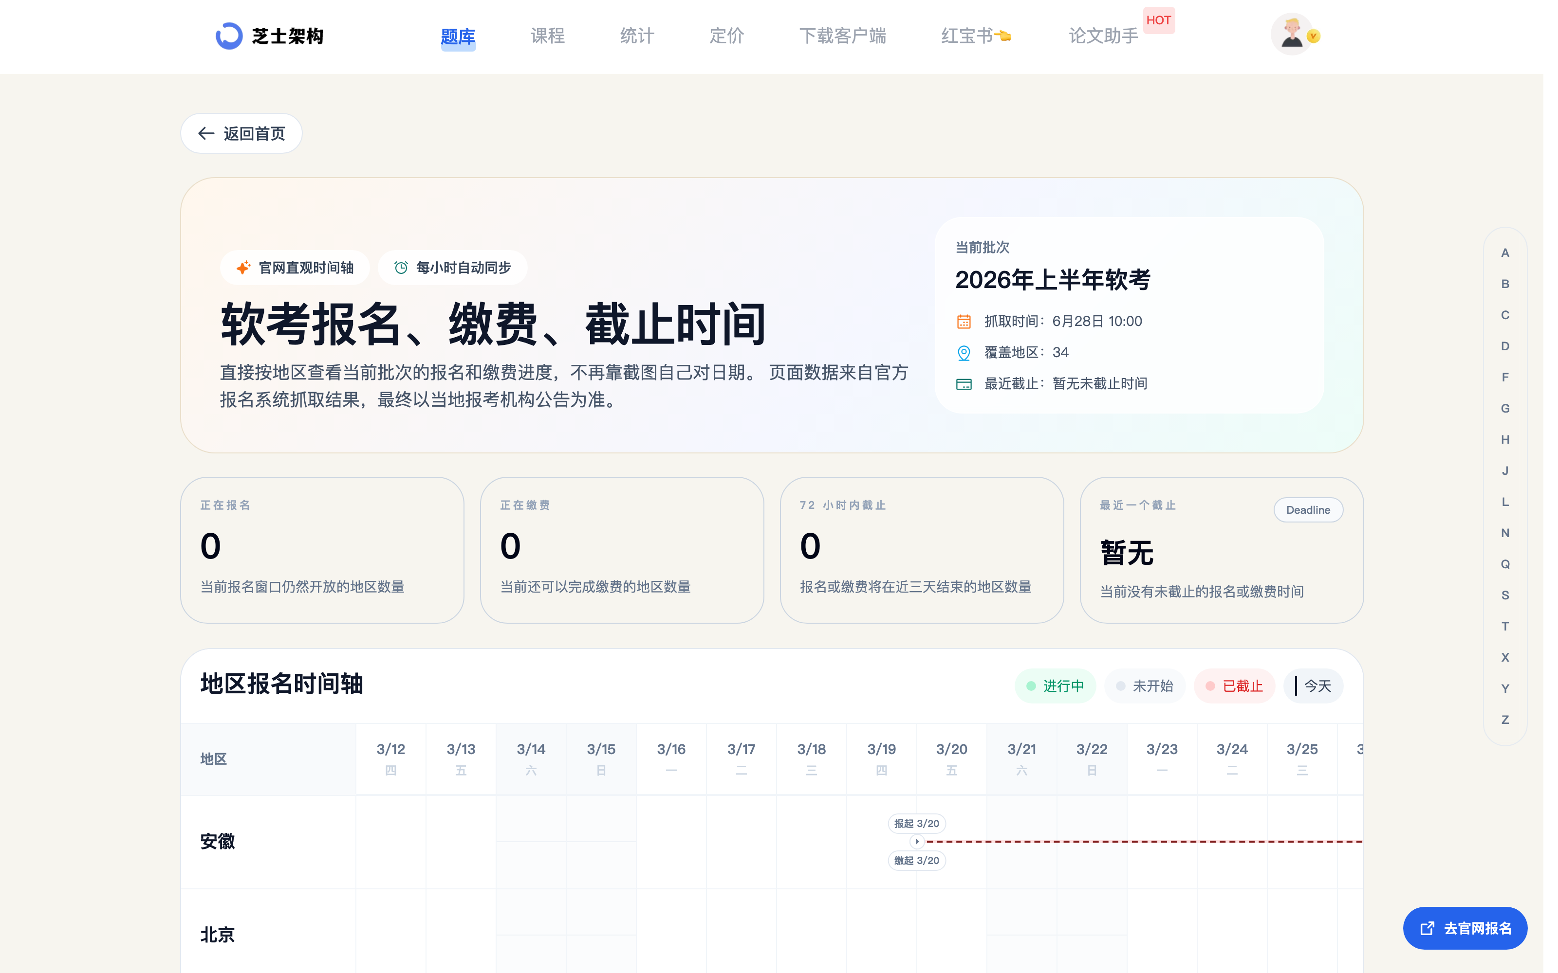The height and width of the screenshot is (973, 1558).
Task: Click the 安徽 region row label
Action: pyautogui.click(x=218, y=842)
